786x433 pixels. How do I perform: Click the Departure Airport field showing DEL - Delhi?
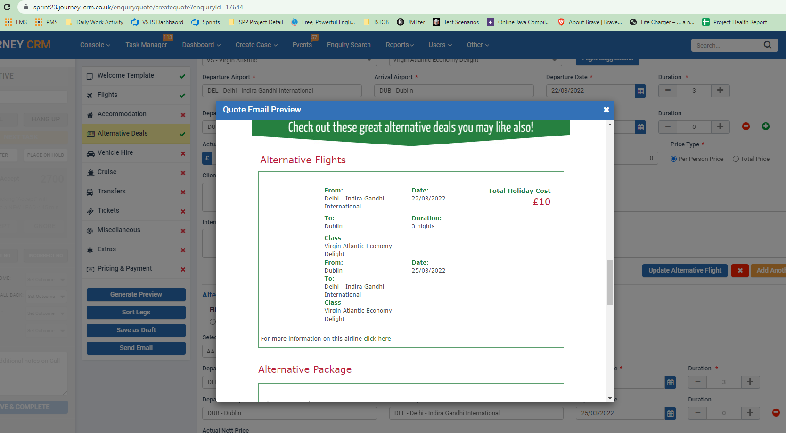(282, 91)
